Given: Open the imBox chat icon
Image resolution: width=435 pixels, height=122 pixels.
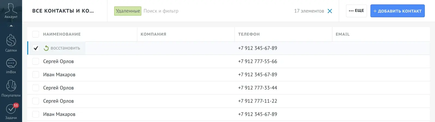Looking at the screenshot, I should pyautogui.click(x=11, y=66).
